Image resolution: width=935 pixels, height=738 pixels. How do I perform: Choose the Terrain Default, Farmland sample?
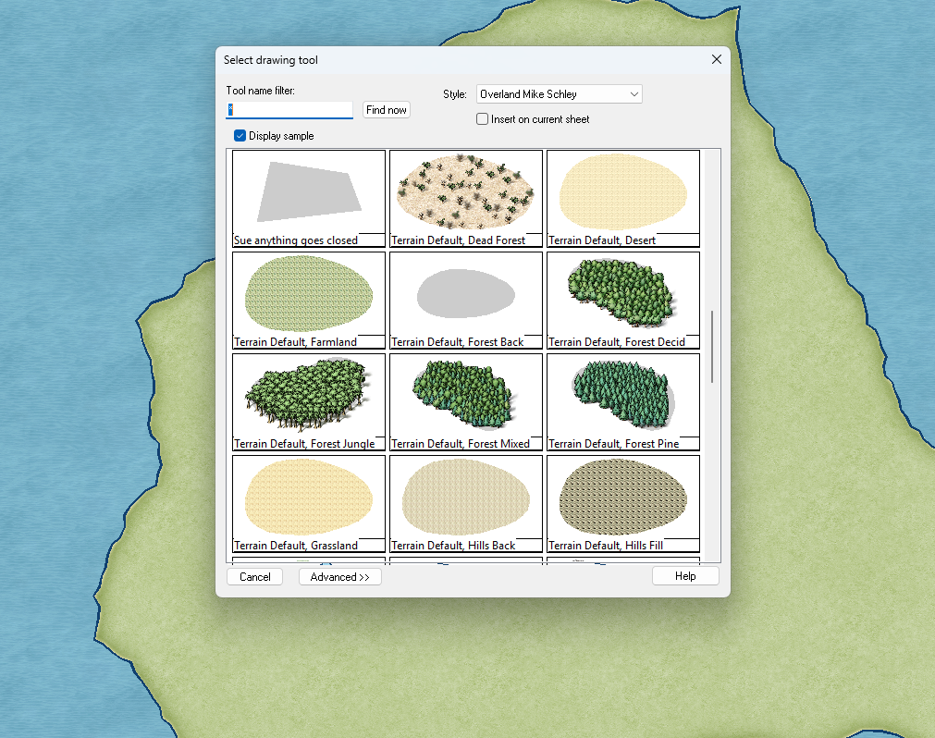[308, 300]
